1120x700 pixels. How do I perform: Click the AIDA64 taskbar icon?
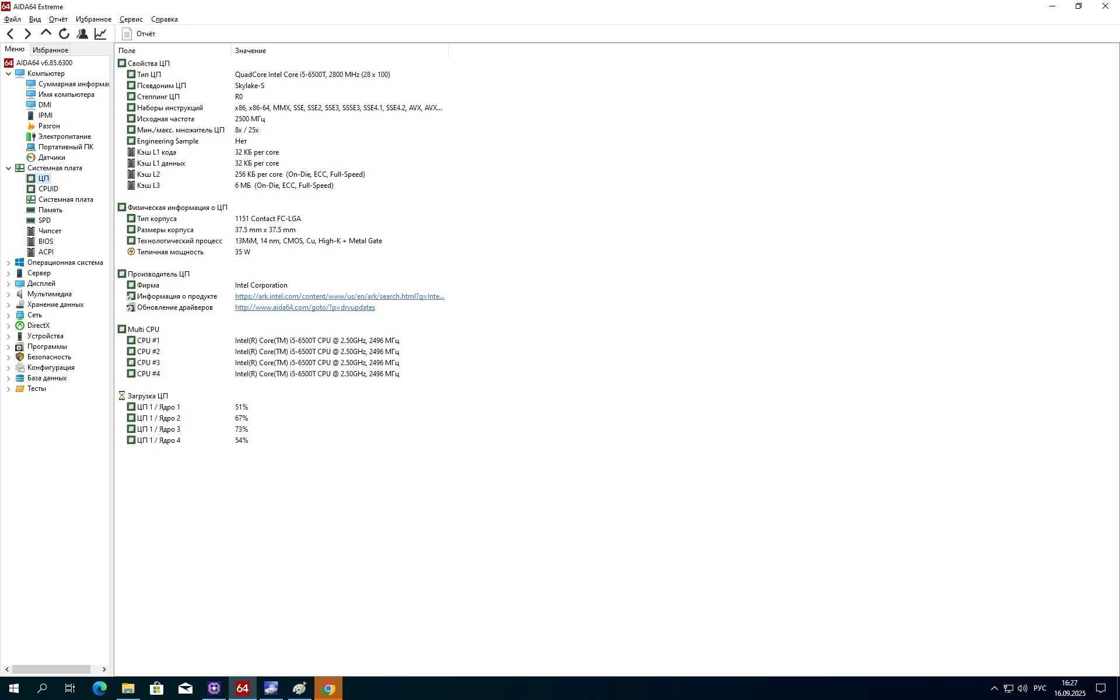[x=243, y=688]
